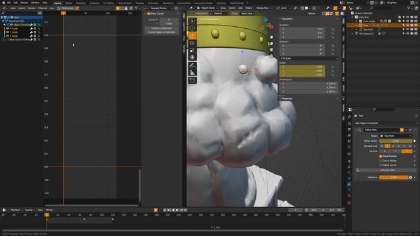Viewport: 420px width, 236px height.
Task: Open the XYZ Euler rotation mode dropdown
Action: [x=309, y=58]
